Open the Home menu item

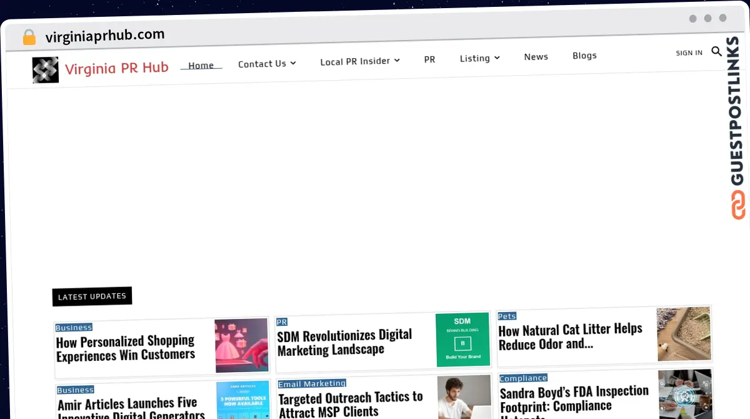point(201,65)
